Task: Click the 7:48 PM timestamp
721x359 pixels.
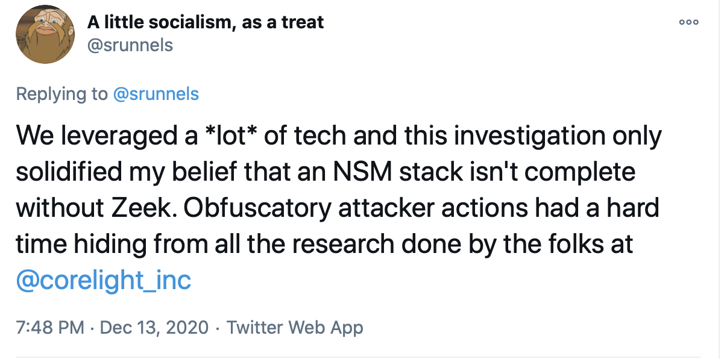Action: (50, 328)
